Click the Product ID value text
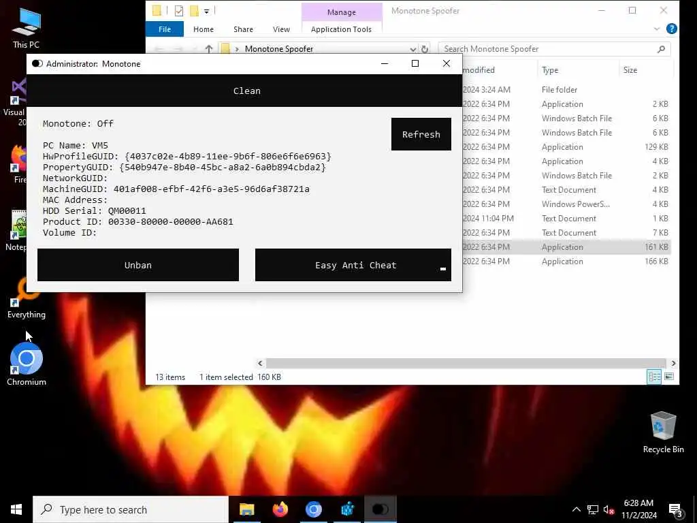 [x=171, y=221]
